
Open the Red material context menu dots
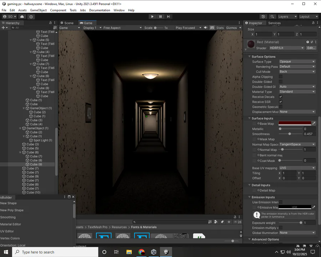click(316, 42)
